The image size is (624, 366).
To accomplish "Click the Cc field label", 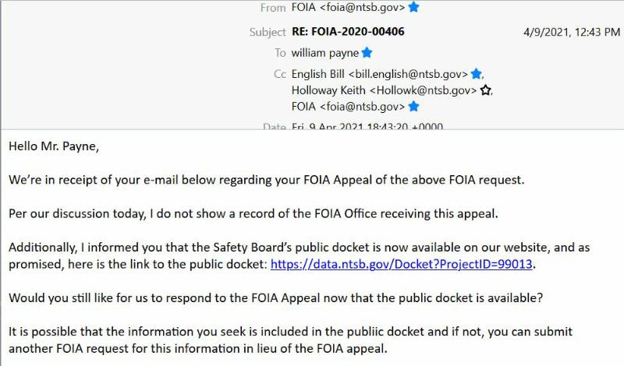I will (x=280, y=74).
